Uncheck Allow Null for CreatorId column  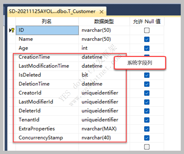pyautogui.click(x=147, y=93)
